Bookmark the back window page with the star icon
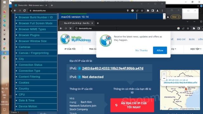Screen dimensions: 203x114 [x=142, y=10]
